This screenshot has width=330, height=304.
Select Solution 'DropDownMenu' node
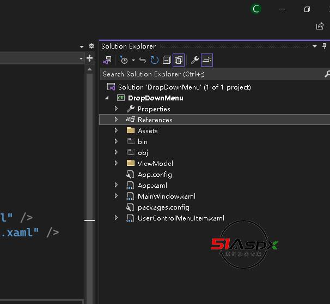[x=184, y=87]
